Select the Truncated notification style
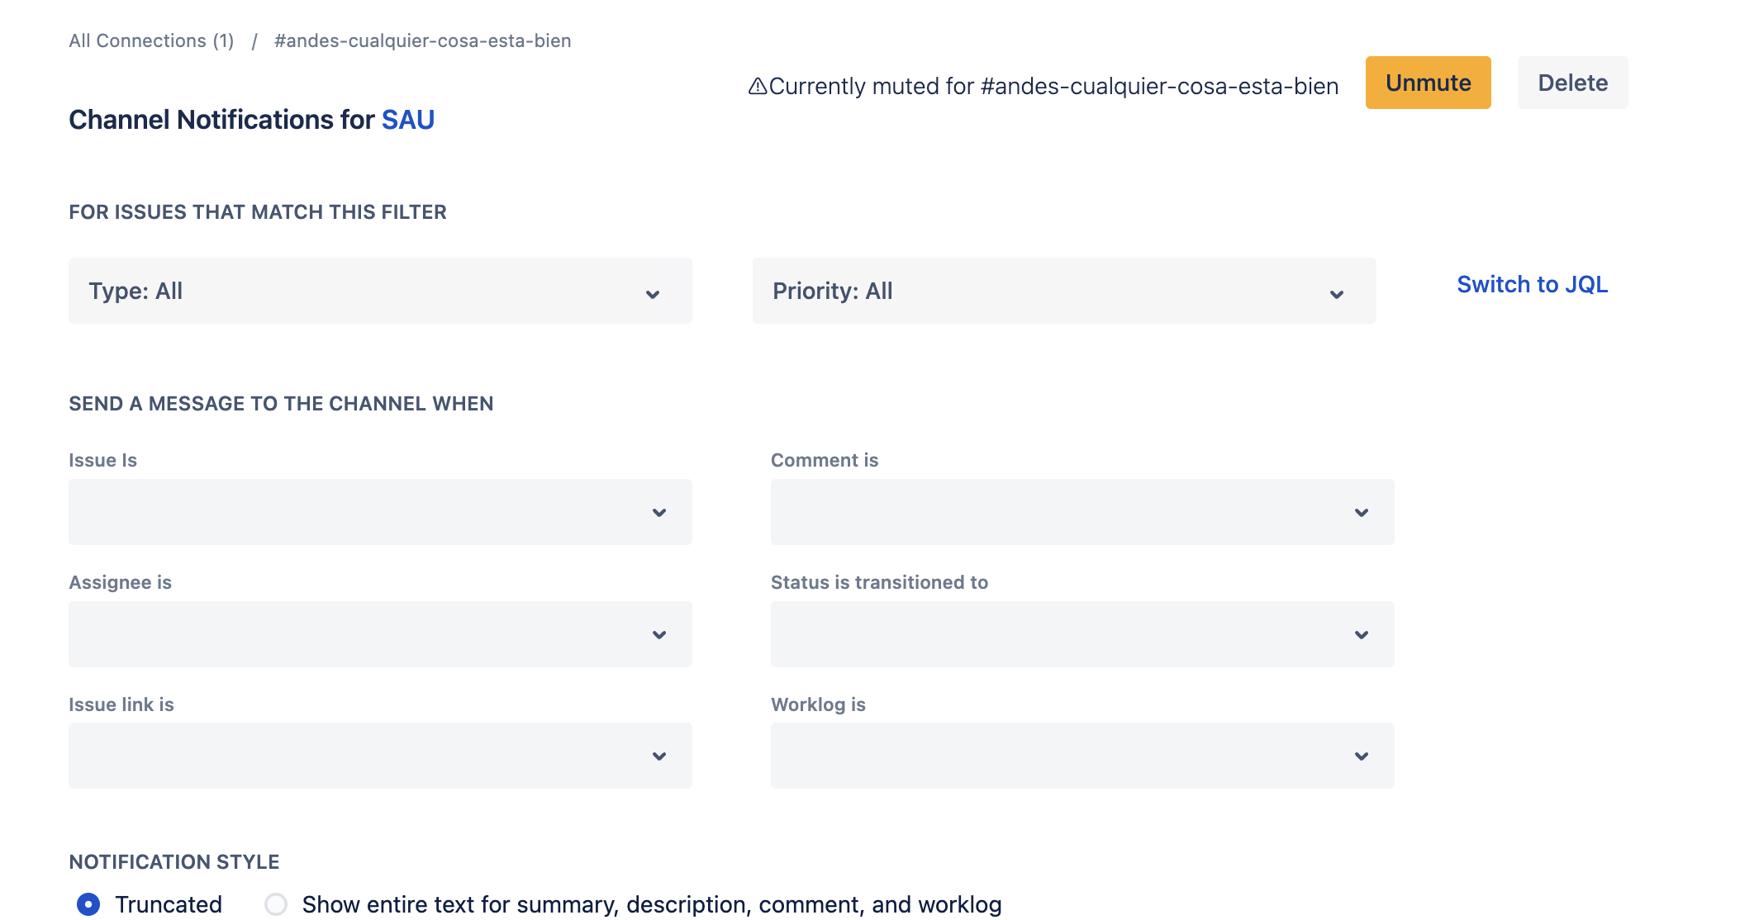1740x920 pixels. [x=88, y=904]
